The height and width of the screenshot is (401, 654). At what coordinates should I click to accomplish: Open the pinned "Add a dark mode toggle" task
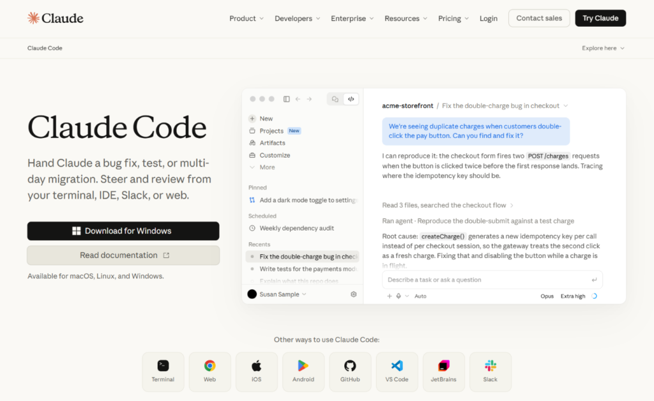303,200
